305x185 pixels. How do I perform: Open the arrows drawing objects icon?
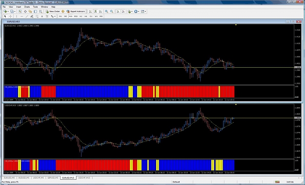coord(52,16)
